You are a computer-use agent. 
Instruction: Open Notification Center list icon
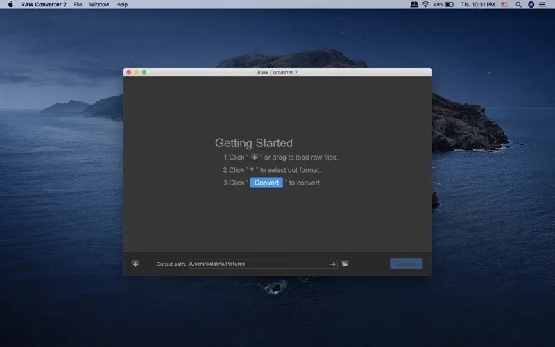545,4
